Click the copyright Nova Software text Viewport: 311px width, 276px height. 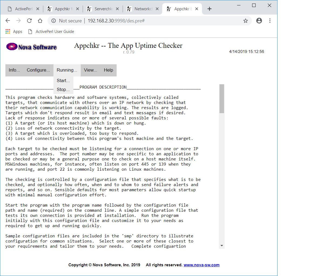[104, 265]
